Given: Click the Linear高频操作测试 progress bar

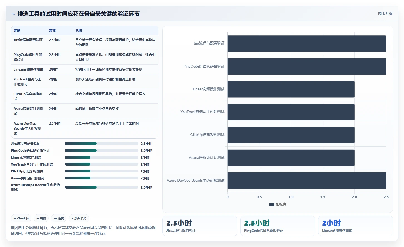Looking at the screenshot, I should 101,157.
